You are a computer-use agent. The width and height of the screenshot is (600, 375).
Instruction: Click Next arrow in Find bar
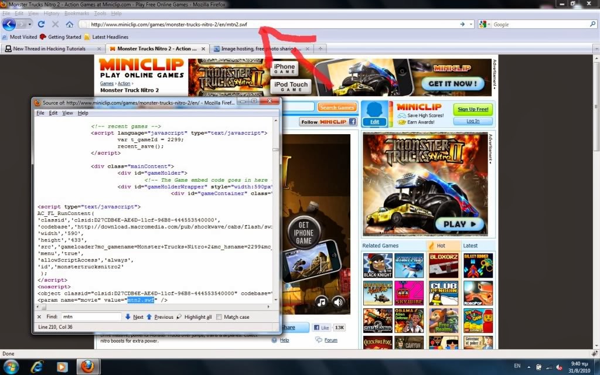(134, 317)
